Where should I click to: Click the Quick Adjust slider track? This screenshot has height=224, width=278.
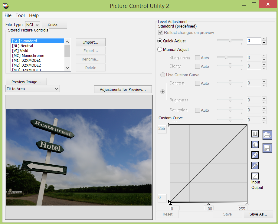coord(230,40)
